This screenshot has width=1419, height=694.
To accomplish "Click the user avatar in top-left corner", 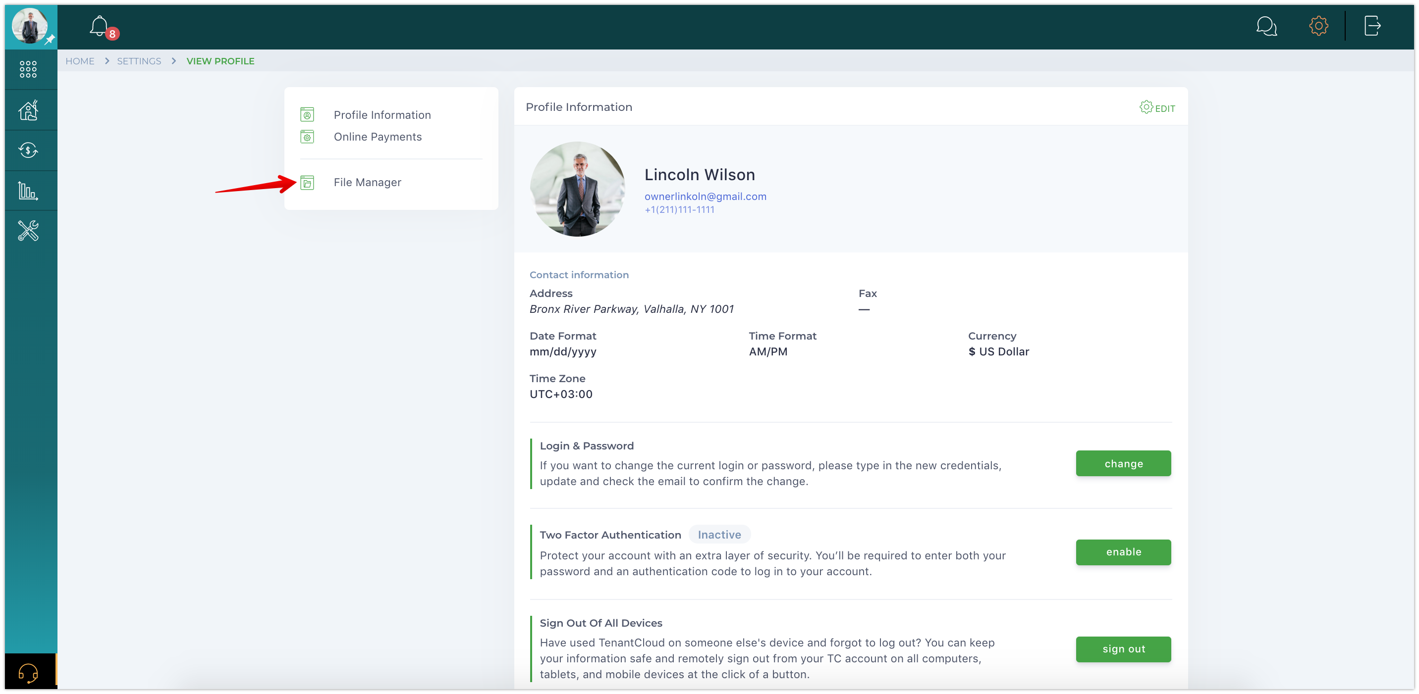I will 29,26.
